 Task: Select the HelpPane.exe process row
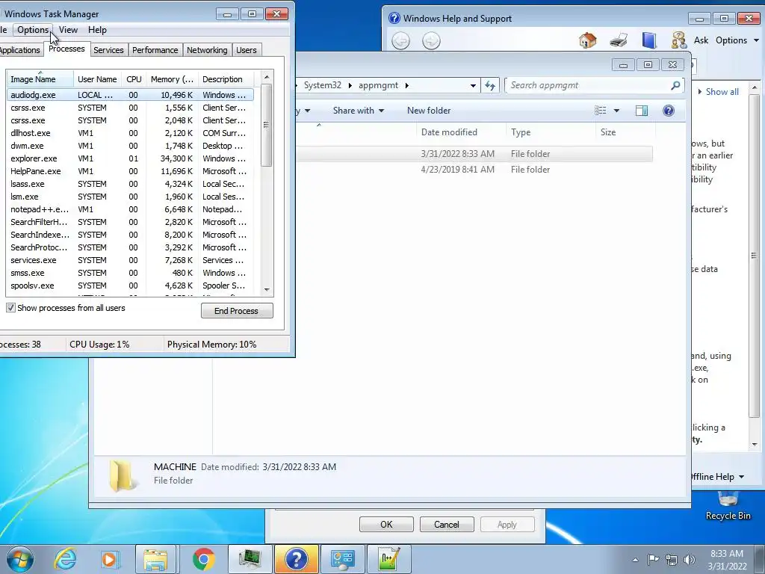[130, 171]
